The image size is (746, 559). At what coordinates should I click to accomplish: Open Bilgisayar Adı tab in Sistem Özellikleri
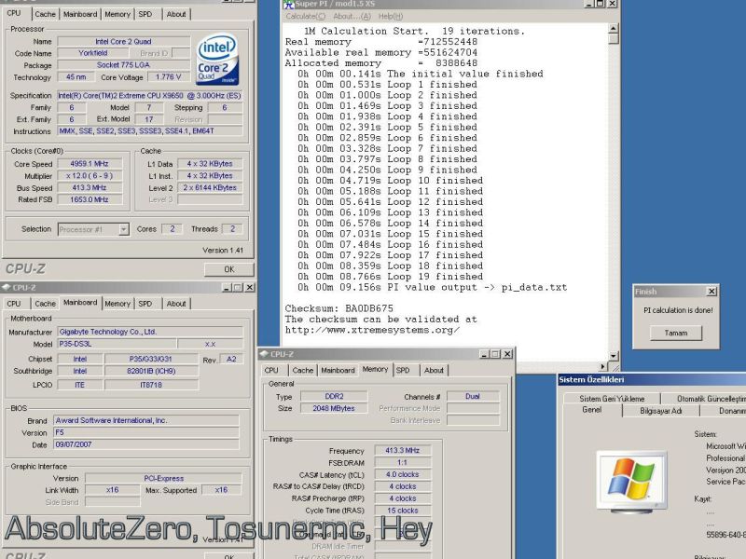661,411
